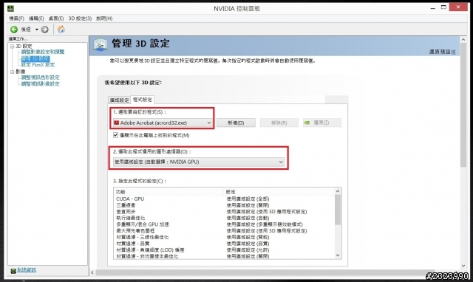The width and height of the screenshot is (473, 282).
Task: Select 調整視訊影像設定 in the task tree
Action: [40, 83]
